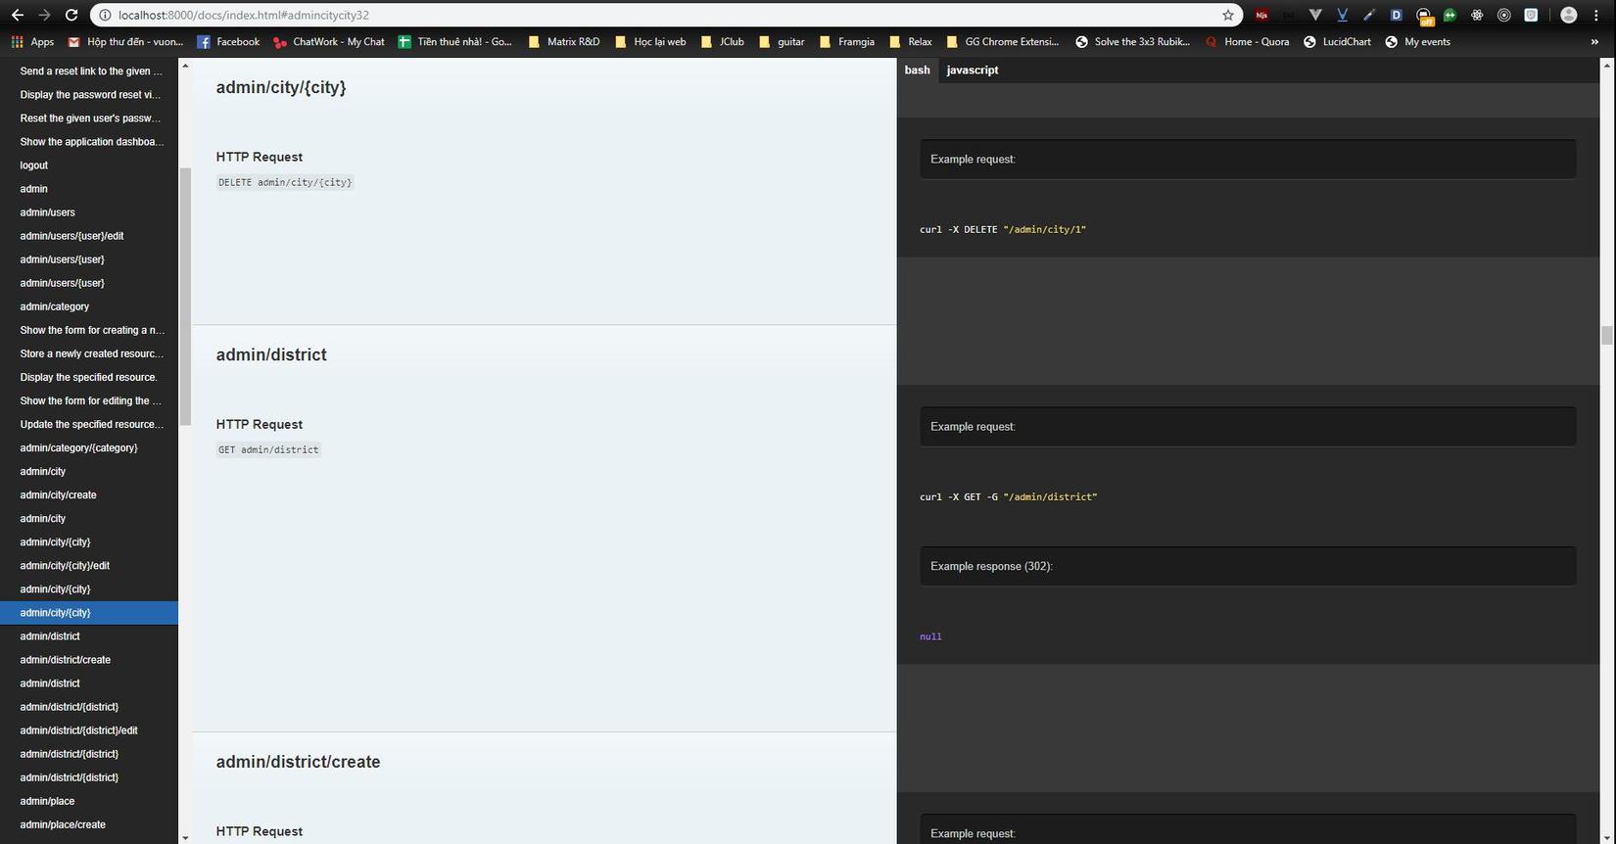The image size is (1616, 844).
Task: Select admin/users in the sidebar
Action: 89,212
